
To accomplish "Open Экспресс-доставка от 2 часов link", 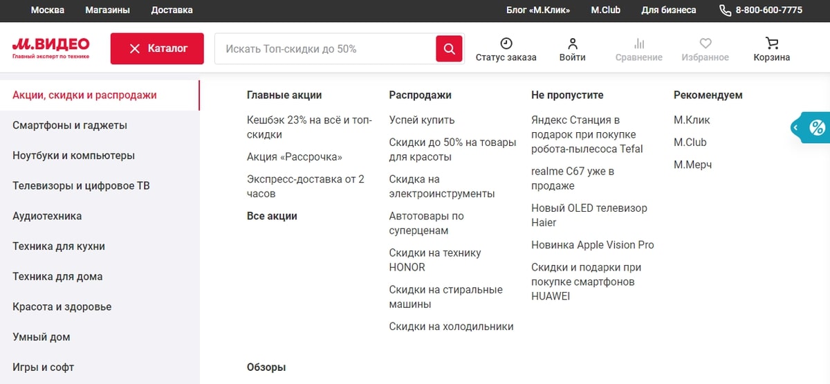I will [x=306, y=187].
